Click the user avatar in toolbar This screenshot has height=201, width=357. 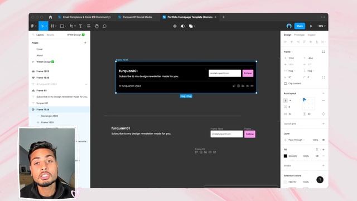(x=289, y=26)
